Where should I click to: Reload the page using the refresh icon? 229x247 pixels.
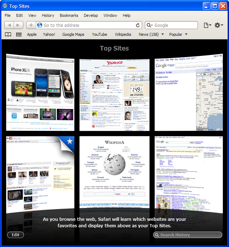point(138,25)
